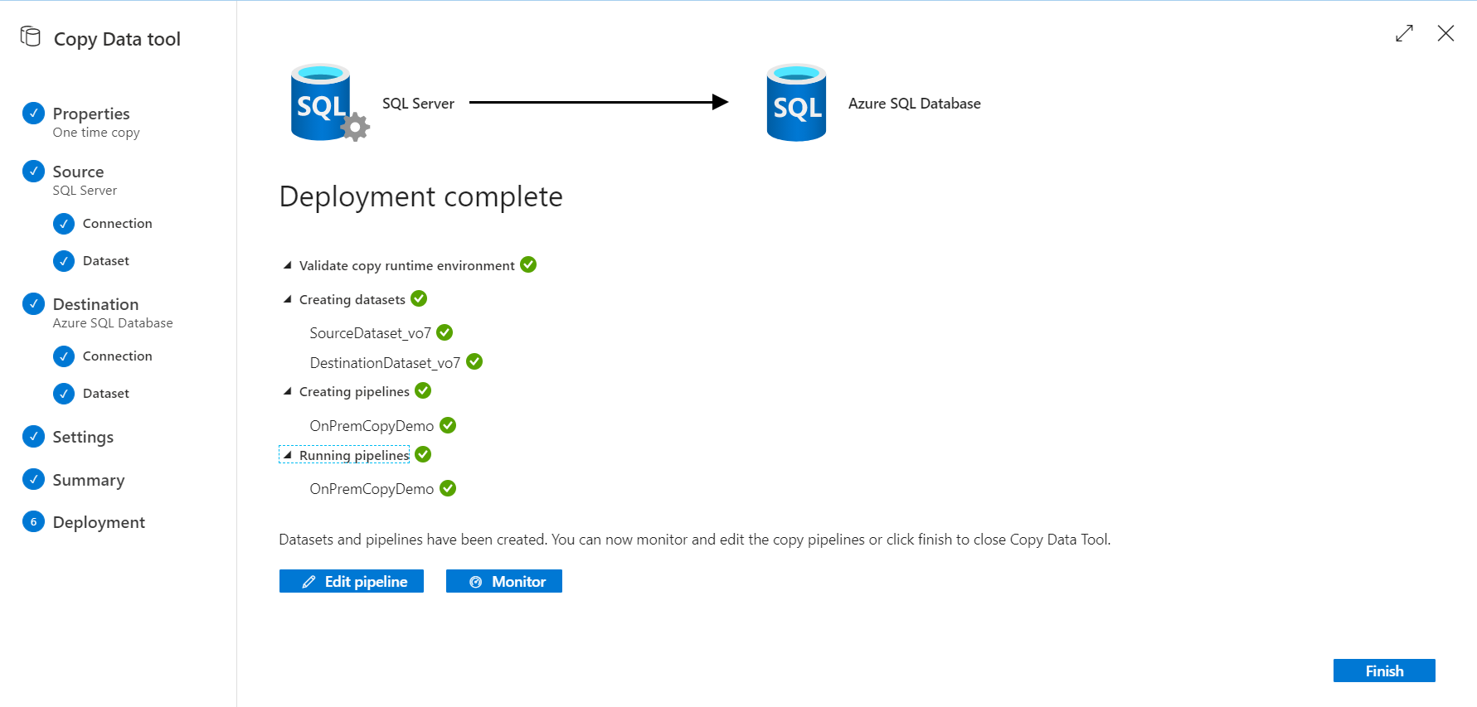Click the Deployment step number 6 icon
The width and height of the screenshot is (1477, 707).
point(33,521)
